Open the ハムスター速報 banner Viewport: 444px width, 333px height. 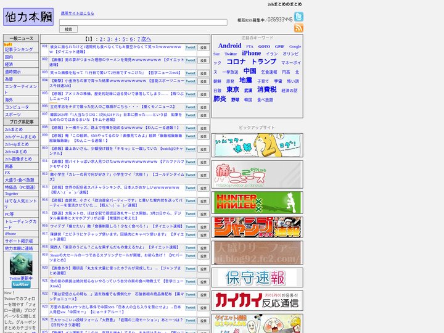pos(257,145)
